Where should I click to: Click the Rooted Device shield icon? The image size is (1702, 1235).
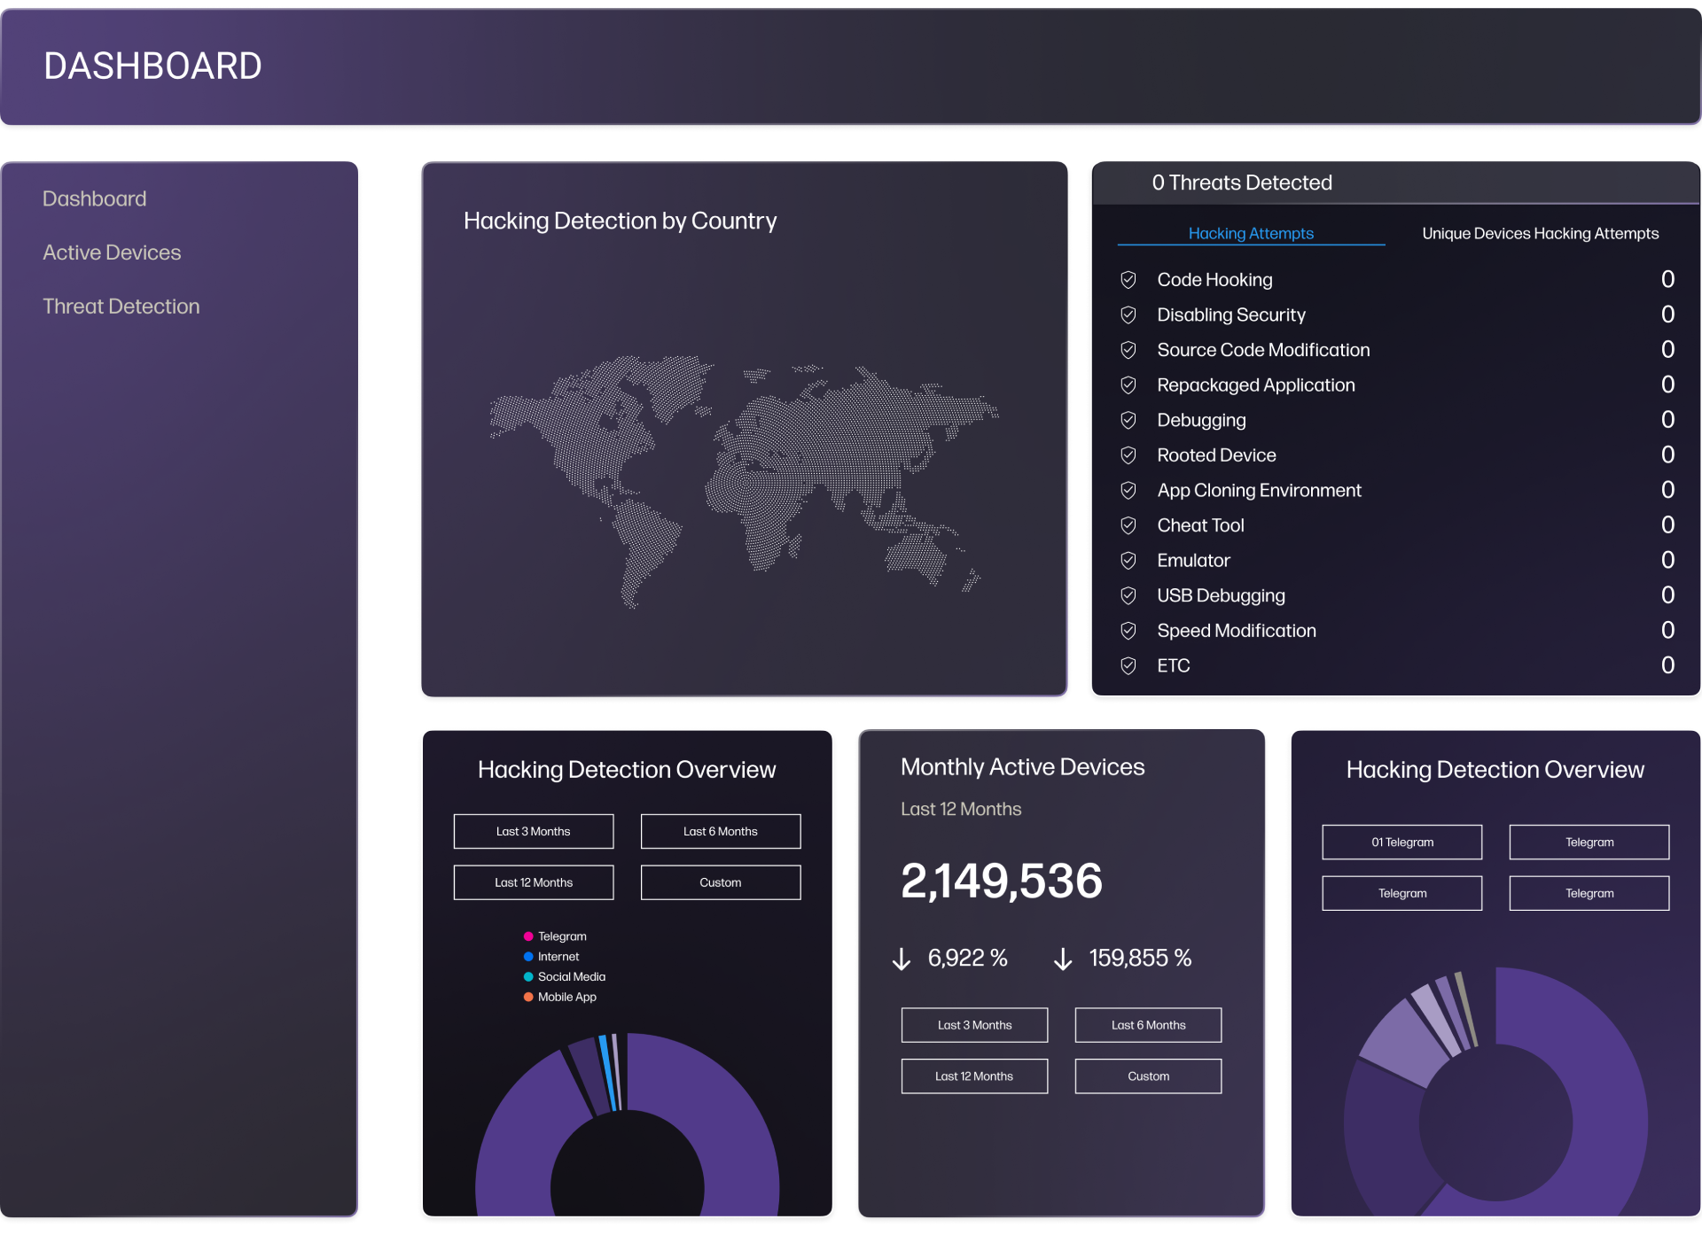pyautogui.click(x=1129, y=454)
